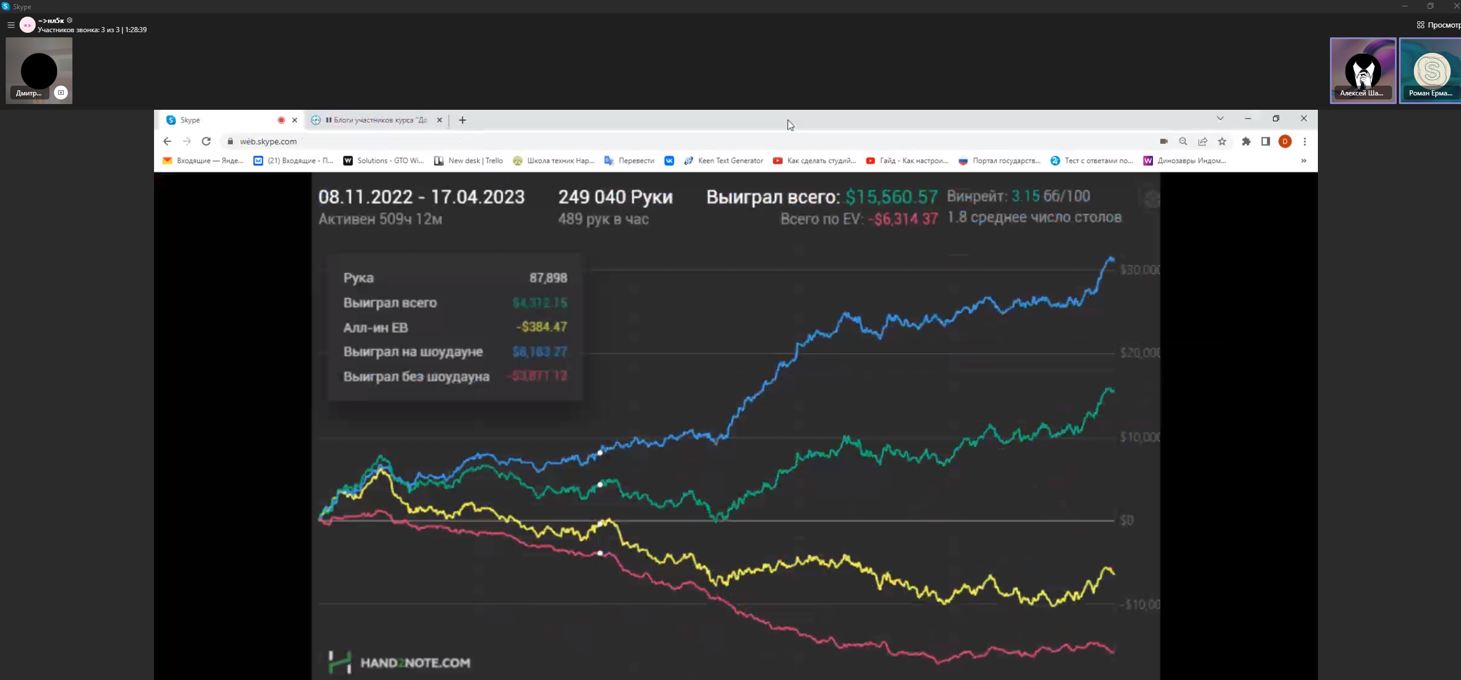Open the Skype hamburger menu
The height and width of the screenshot is (680, 1461).
[11, 25]
